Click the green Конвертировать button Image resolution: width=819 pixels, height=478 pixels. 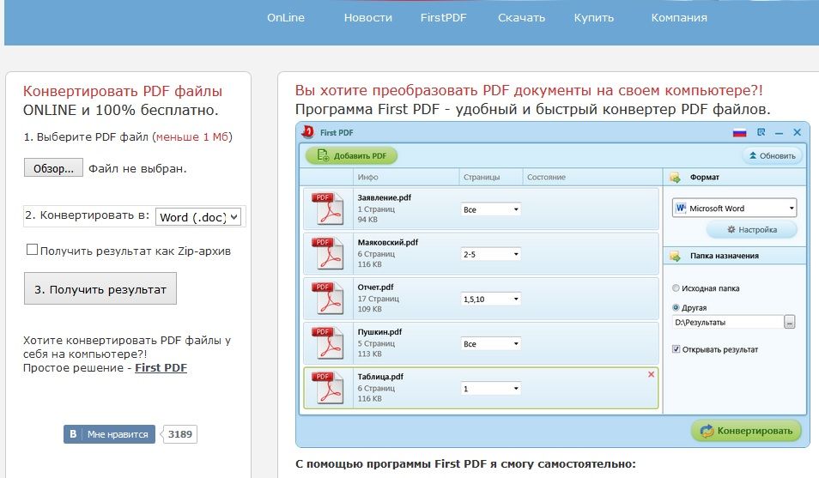[746, 431]
